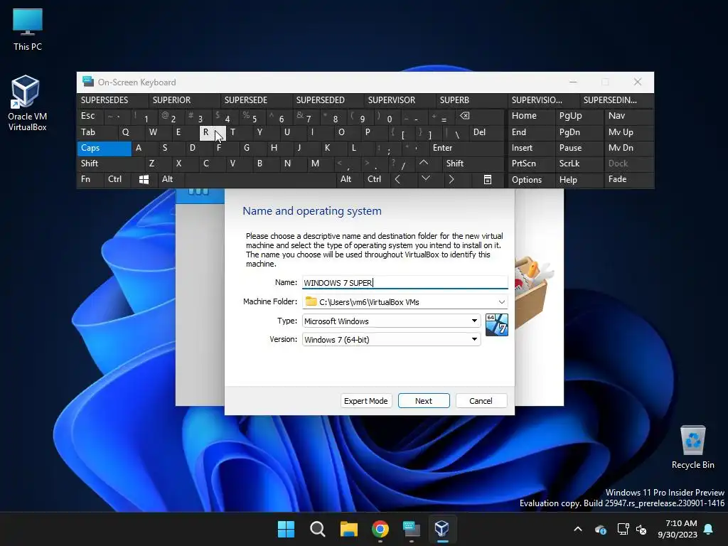Click the On-Screen Keyboard taskbar icon
The width and height of the screenshot is (728, 546).
click(x=412, y=529)
